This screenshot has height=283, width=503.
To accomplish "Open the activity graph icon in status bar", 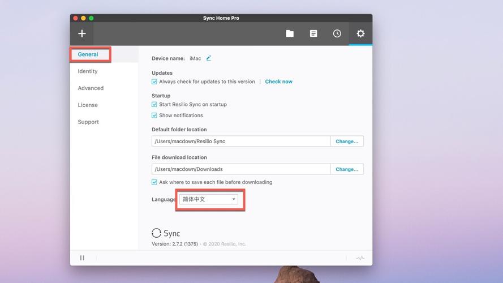I will [x=360, y=258].
